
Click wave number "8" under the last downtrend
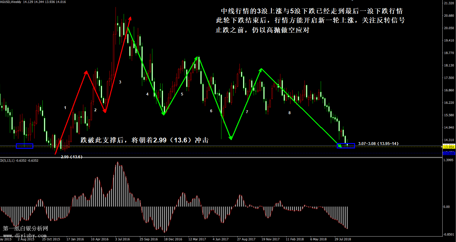pos(289,113)
